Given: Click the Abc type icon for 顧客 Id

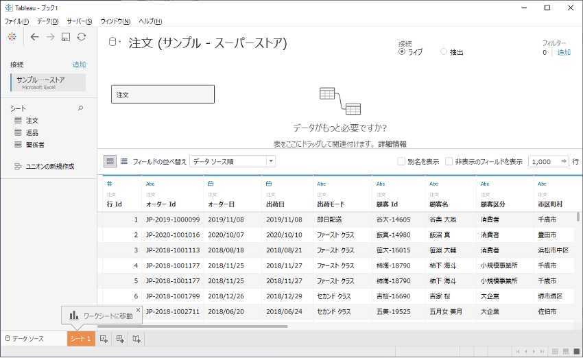Looking at the screenshot, I should tap(381, 184).
